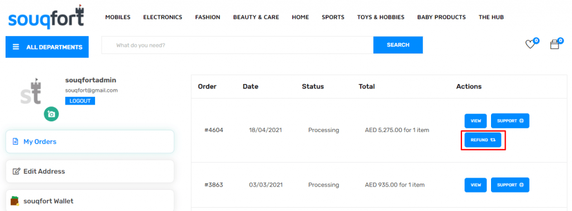Open the shopping cart icon

554,45
